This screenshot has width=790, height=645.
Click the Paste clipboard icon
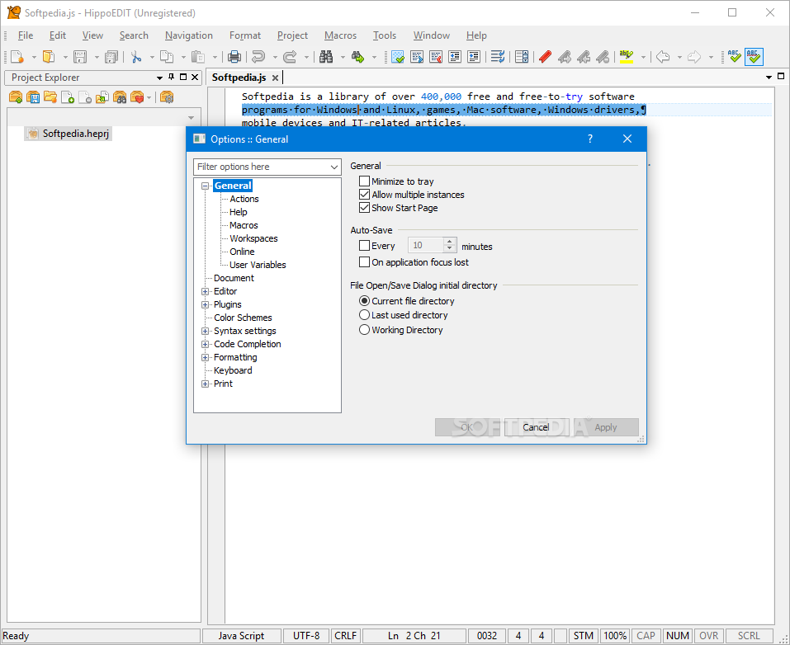point(198,56)
